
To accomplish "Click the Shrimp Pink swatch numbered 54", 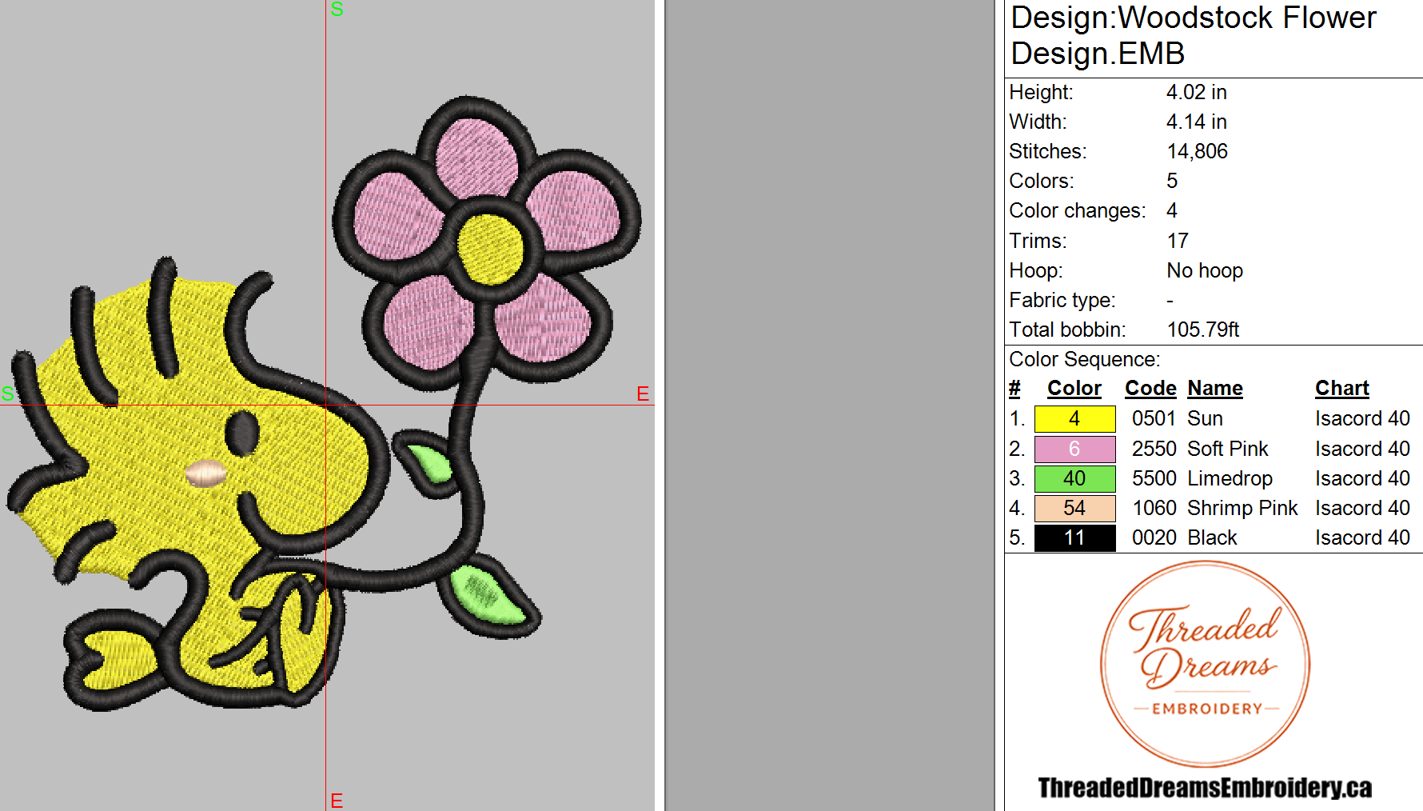I will pyautogui.click(x=1074, y=508).
